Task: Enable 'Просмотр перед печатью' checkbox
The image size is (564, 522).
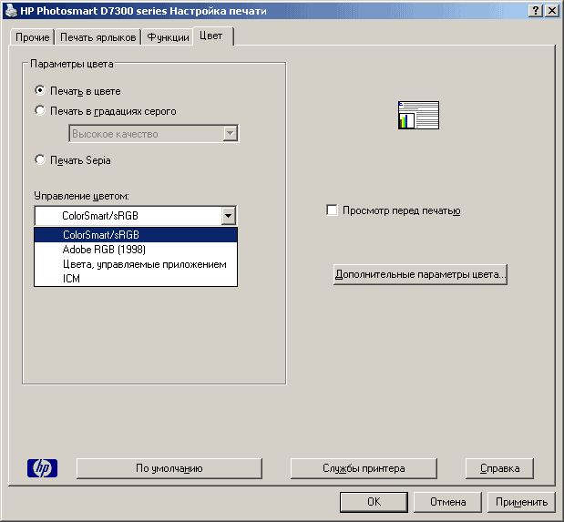Action: (x=332, y=210)
